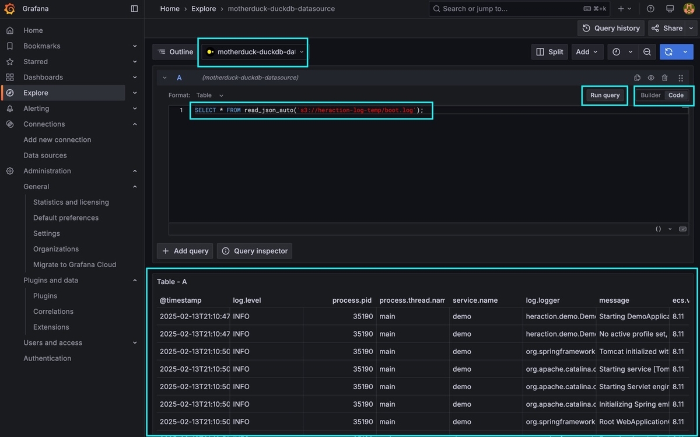
Task: Collapse the Administration sidebar section chevron
Action: click(x=135, y=171)
